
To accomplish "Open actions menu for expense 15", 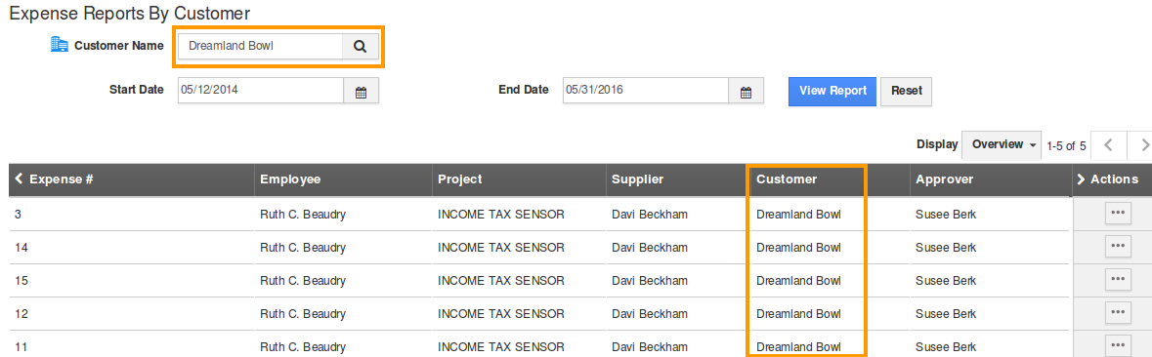I will click(x=1118, y=279).
